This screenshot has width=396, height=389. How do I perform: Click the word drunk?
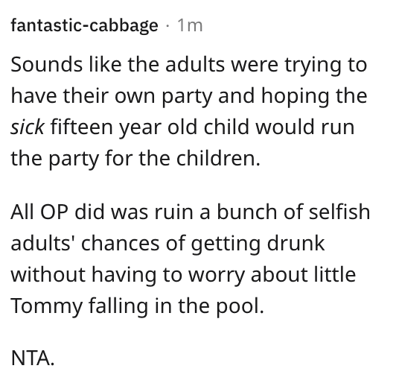coord(296,243)
